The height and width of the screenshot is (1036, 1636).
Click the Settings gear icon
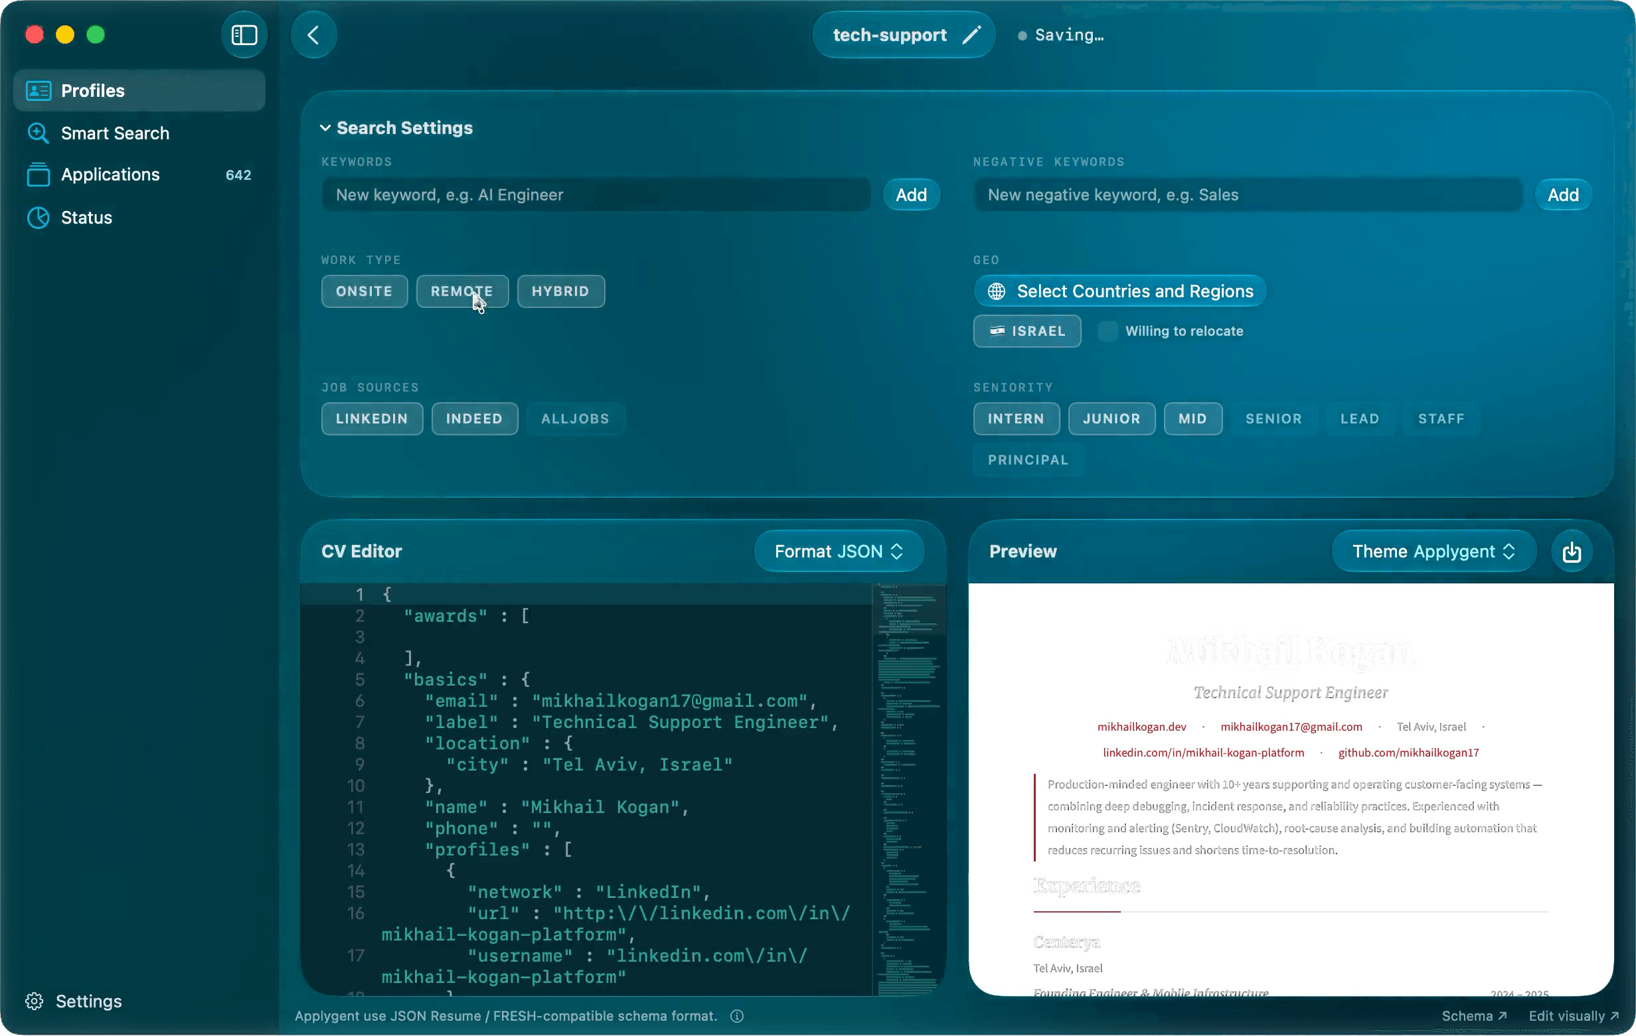[x=35, y=1001]
